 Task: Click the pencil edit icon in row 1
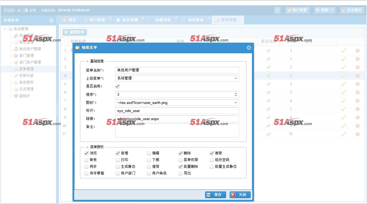(x=344, y=50)
